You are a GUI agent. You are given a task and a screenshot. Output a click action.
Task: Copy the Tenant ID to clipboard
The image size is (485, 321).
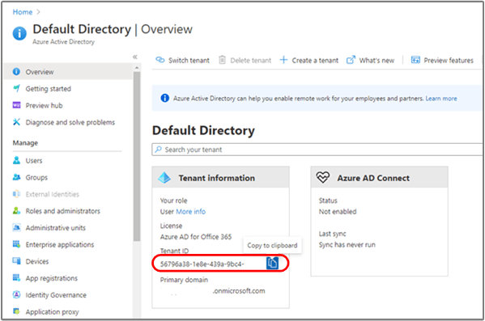coord(272,264)
